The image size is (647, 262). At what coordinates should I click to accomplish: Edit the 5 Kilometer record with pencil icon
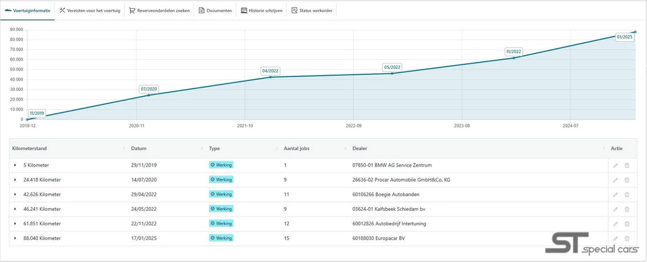[x=615, y=165]
